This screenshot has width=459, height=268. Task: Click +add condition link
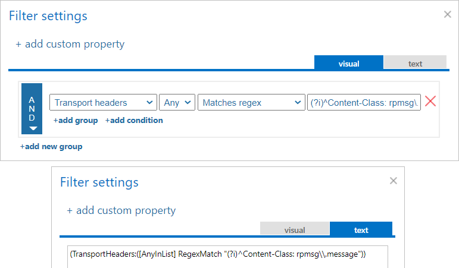(134, 120)
